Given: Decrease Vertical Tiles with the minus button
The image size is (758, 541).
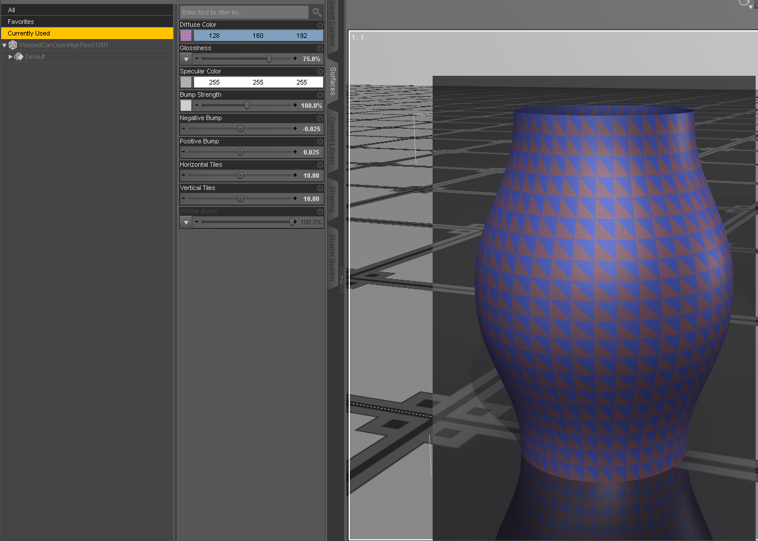Looking at the screenshot, I should [183, 199].
